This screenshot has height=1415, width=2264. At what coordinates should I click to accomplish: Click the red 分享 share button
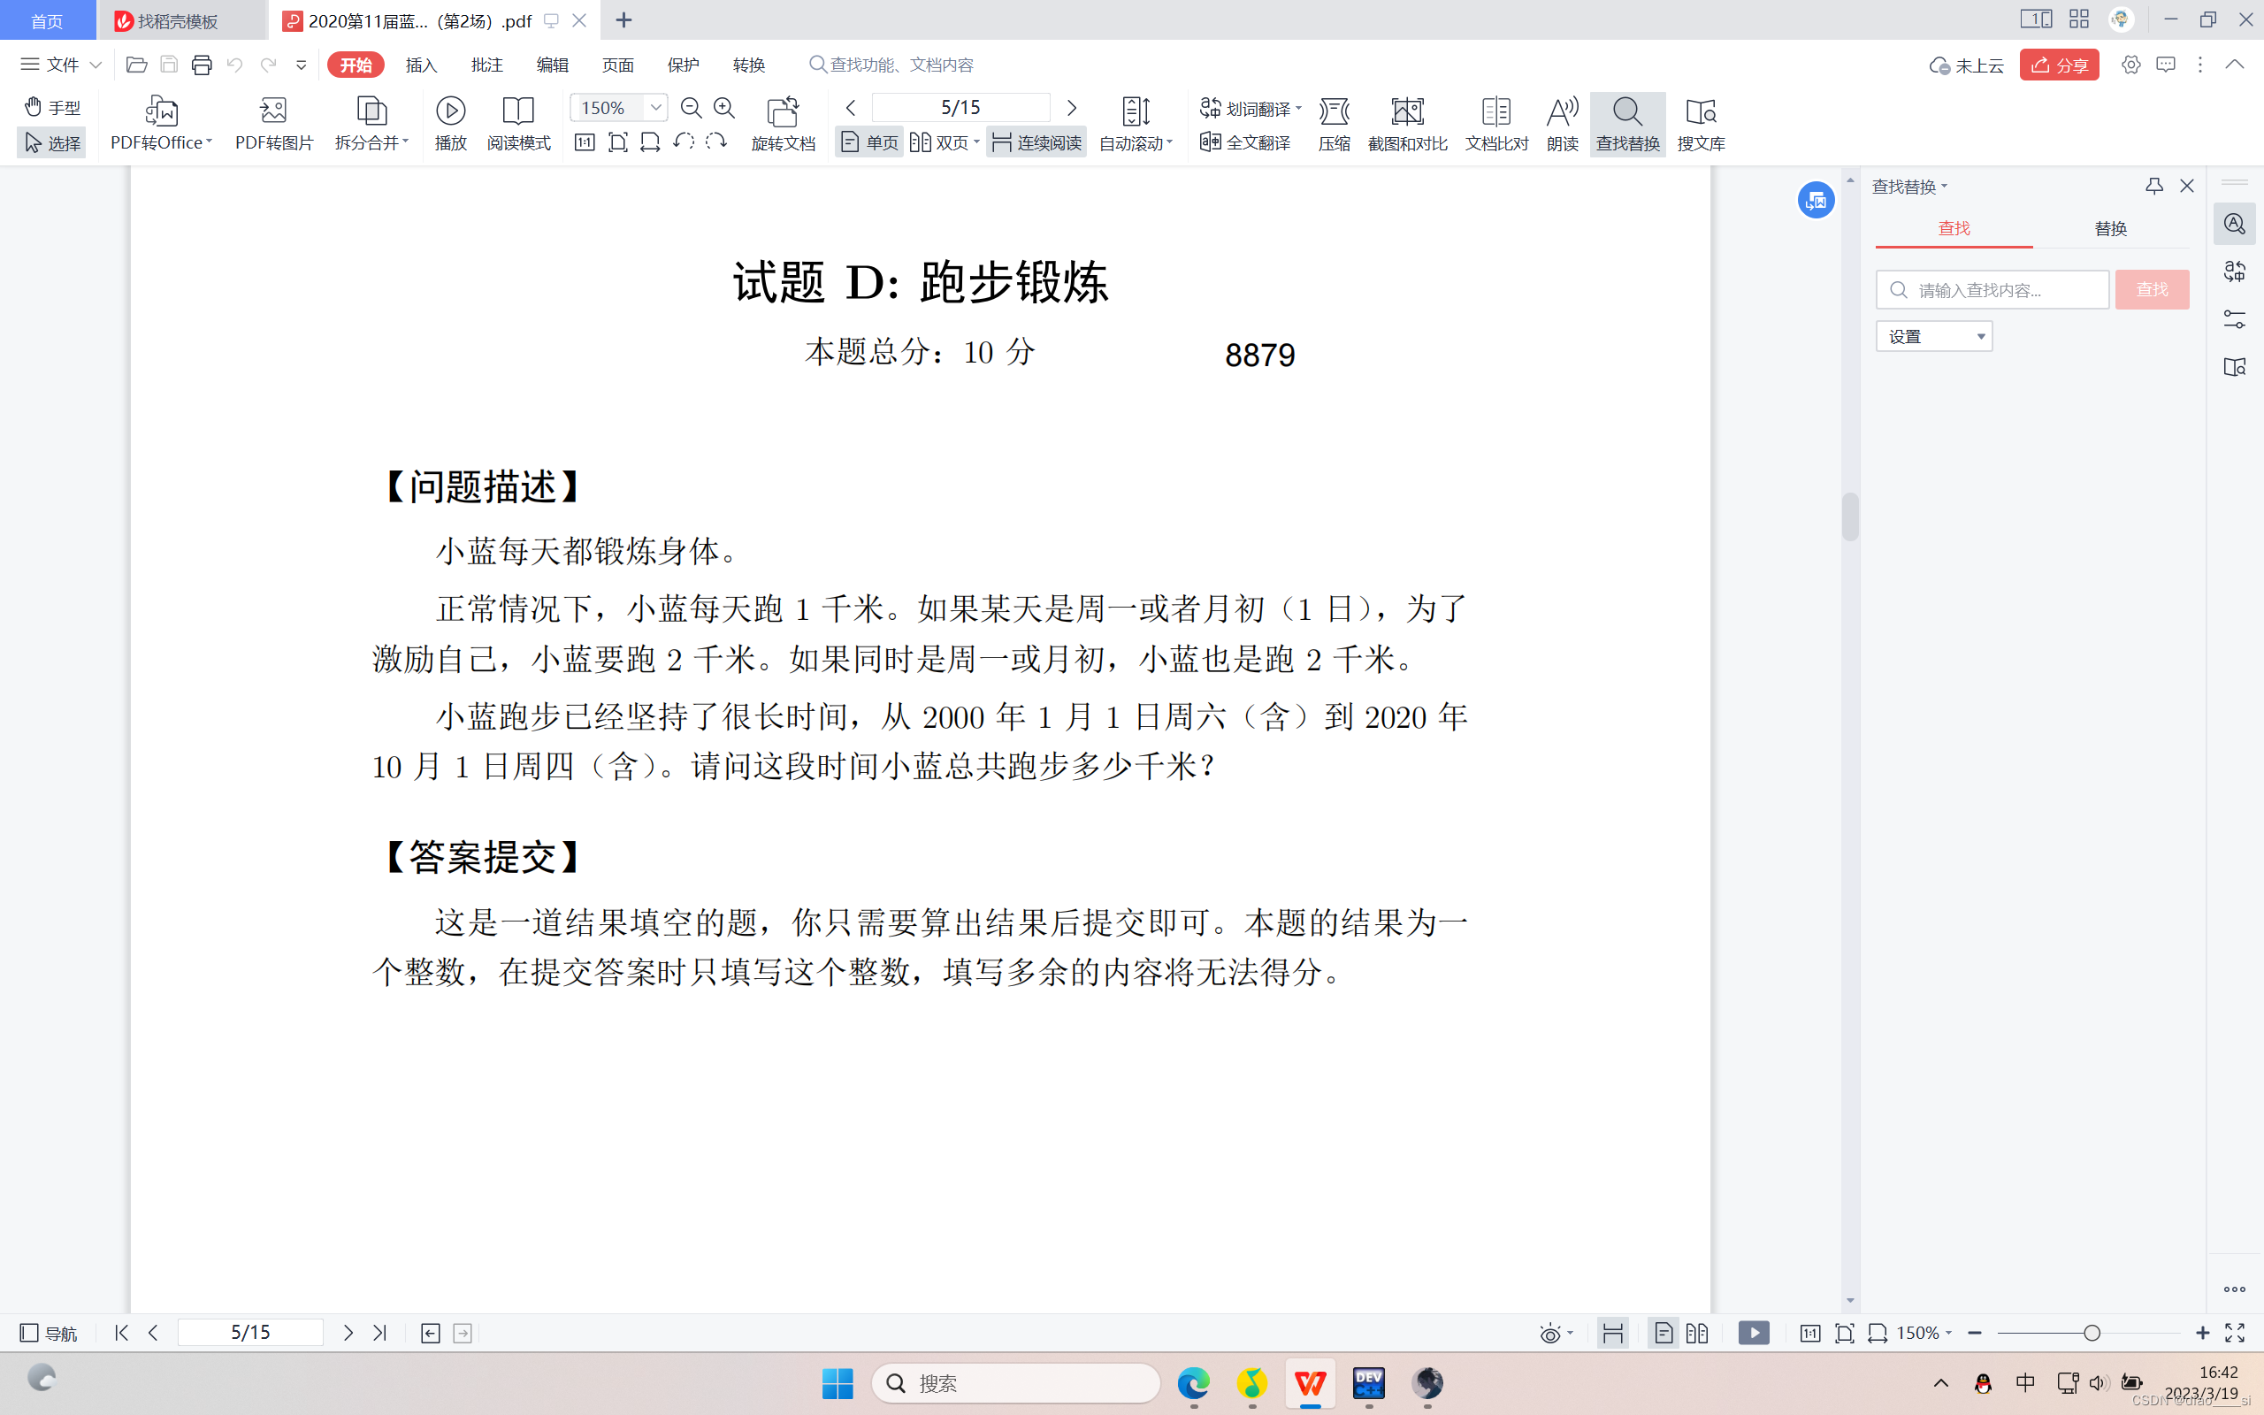pos(2058,65)
